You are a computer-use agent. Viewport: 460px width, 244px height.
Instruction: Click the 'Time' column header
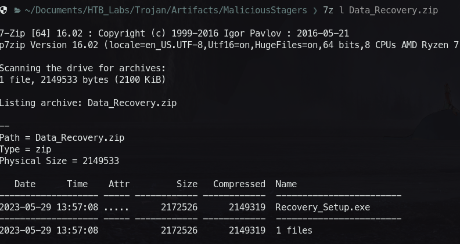(x=77, y=184)
